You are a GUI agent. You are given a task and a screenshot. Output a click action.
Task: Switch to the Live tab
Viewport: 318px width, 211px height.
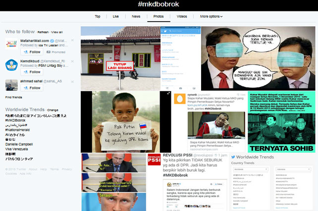(116, 16)
